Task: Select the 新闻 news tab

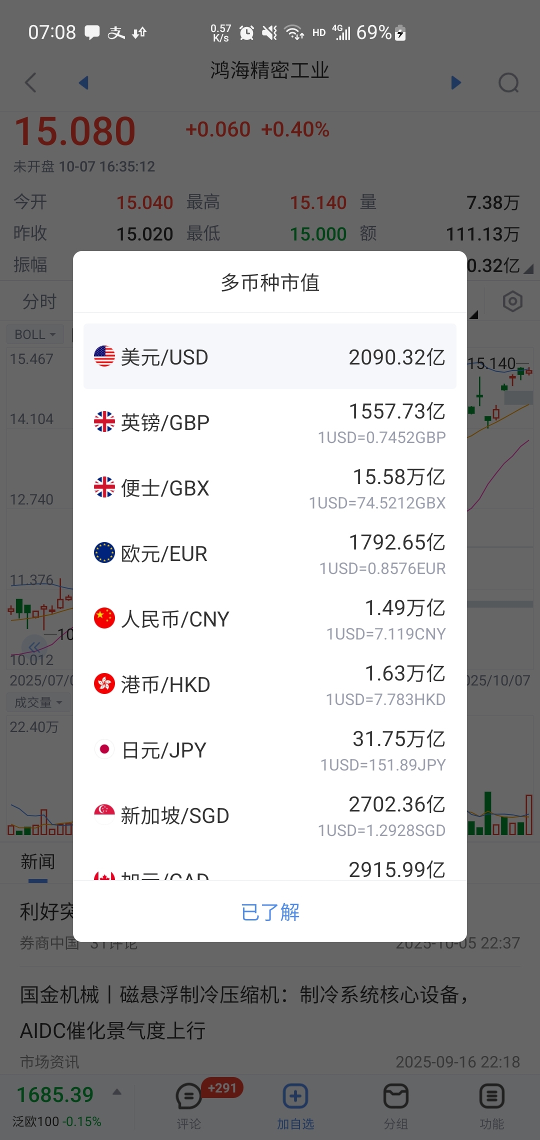Action: (x=38, y=862)
